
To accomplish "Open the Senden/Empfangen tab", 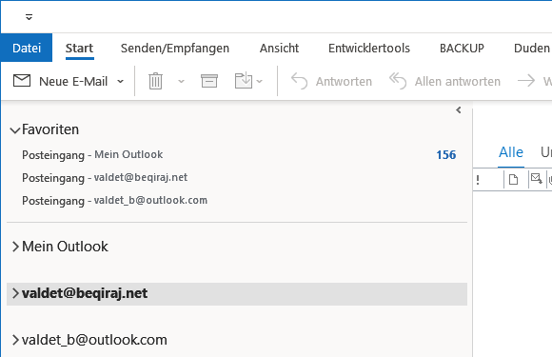I will pos(175,48).
